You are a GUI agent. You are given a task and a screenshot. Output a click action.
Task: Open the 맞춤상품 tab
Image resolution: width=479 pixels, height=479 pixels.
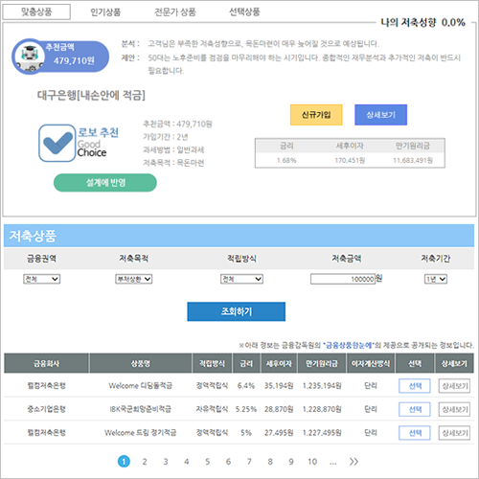(x=36, y=12)
